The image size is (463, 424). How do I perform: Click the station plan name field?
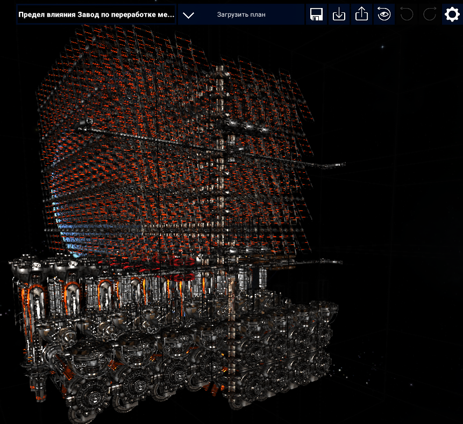click(x=96, y=14)
